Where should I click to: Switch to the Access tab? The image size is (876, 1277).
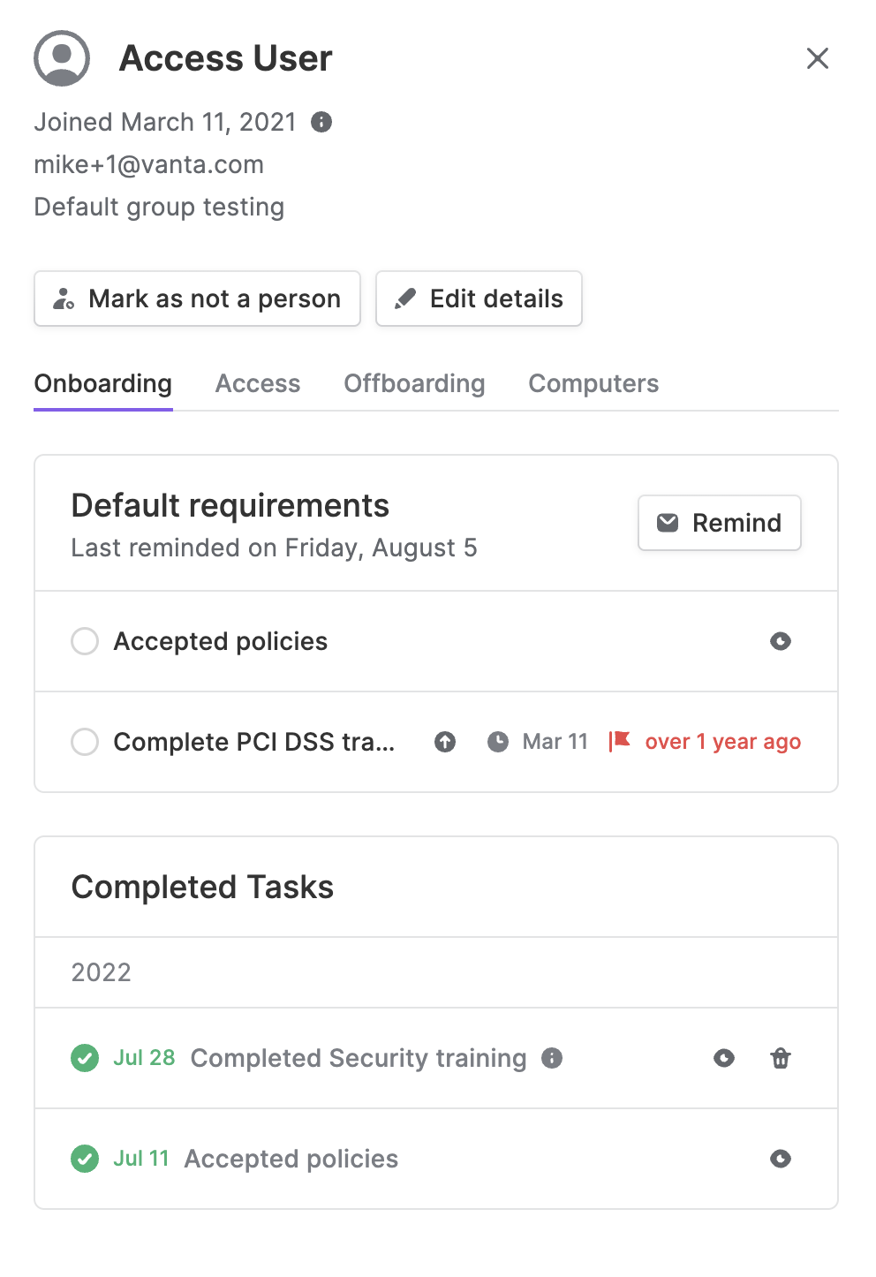(x=258, y=383)
